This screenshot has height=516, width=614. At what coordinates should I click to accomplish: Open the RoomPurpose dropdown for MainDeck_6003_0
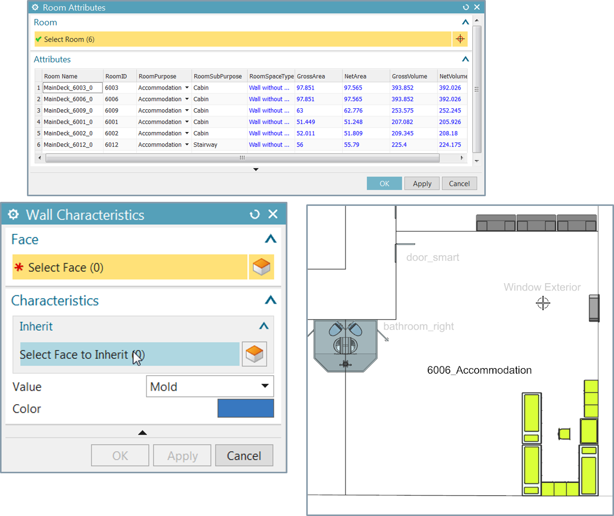tap(186, 87)
